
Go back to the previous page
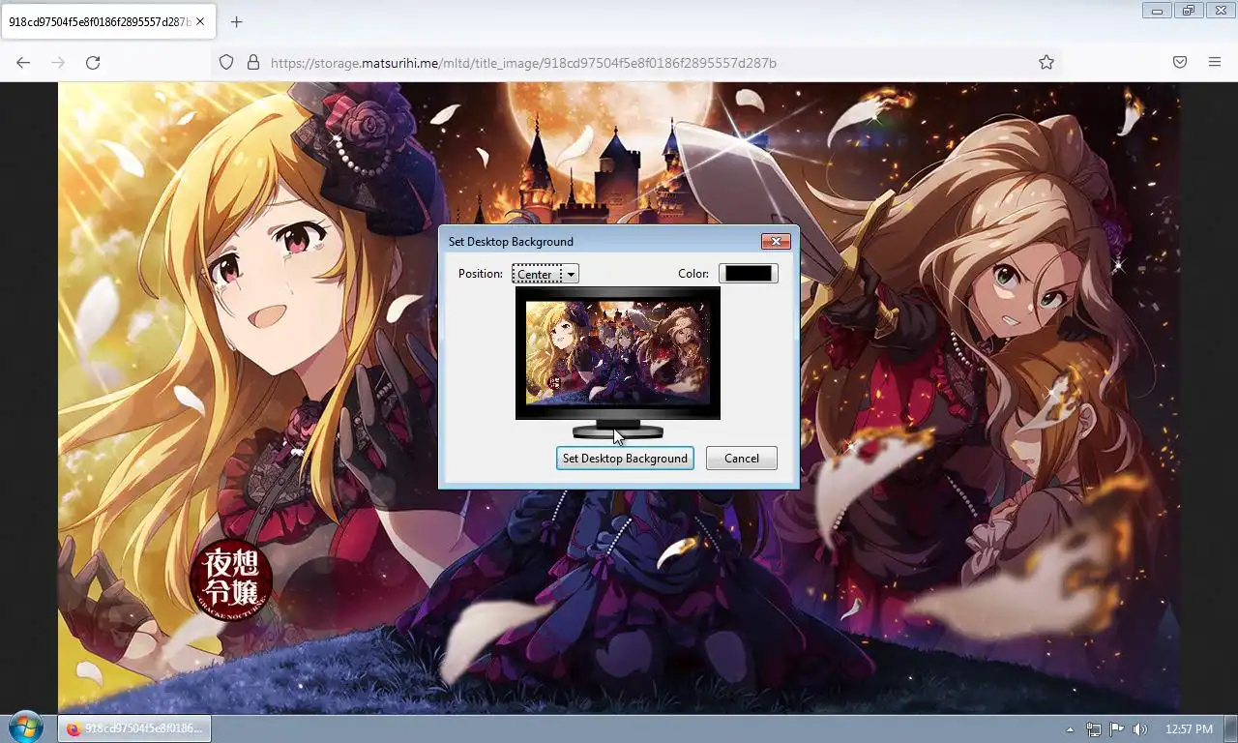pos(23,62)
